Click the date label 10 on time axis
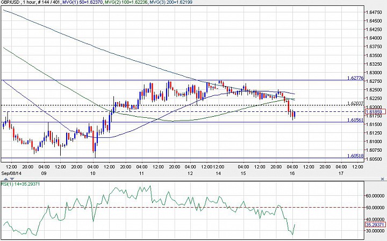 [x=93, y=173]
